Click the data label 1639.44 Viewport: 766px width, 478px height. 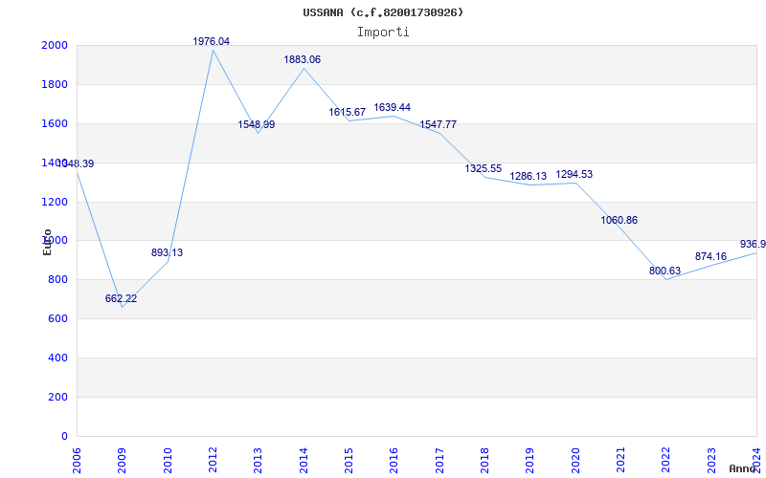coord(393,107)
